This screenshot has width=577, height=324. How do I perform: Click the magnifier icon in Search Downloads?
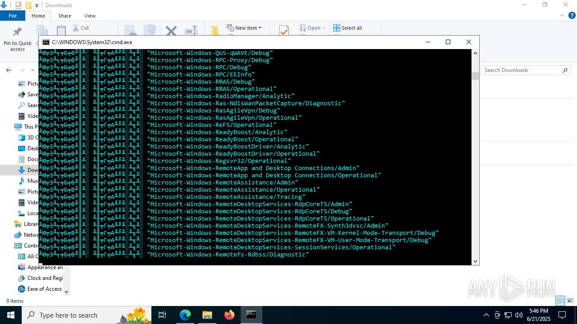(x=565, y=70)
